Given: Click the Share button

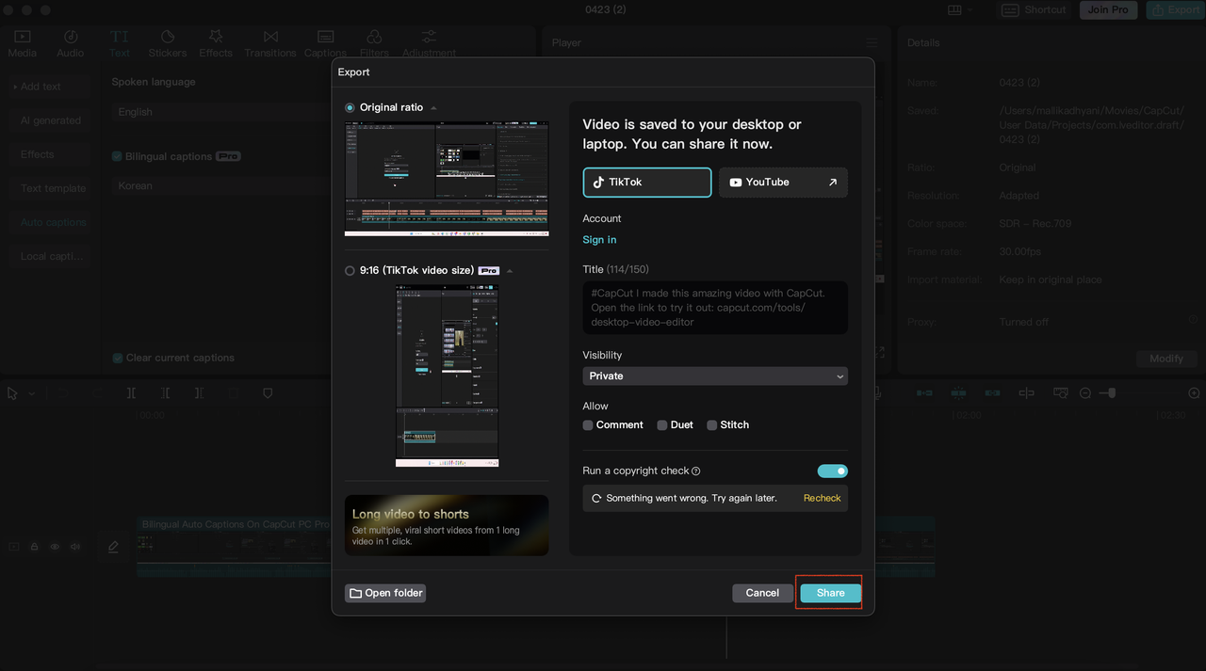Looking at the screenshot, I should [x=830, y=593].
